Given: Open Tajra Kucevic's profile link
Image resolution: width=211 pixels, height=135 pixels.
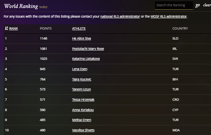Looking at the screenshot, I should tap(82, 79).
